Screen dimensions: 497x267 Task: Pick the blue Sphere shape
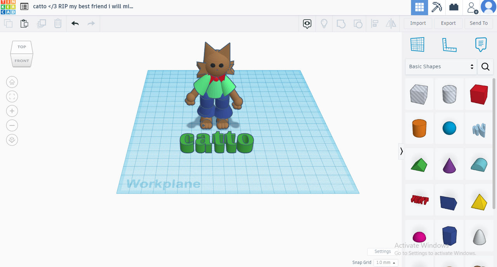pos(449,128)
